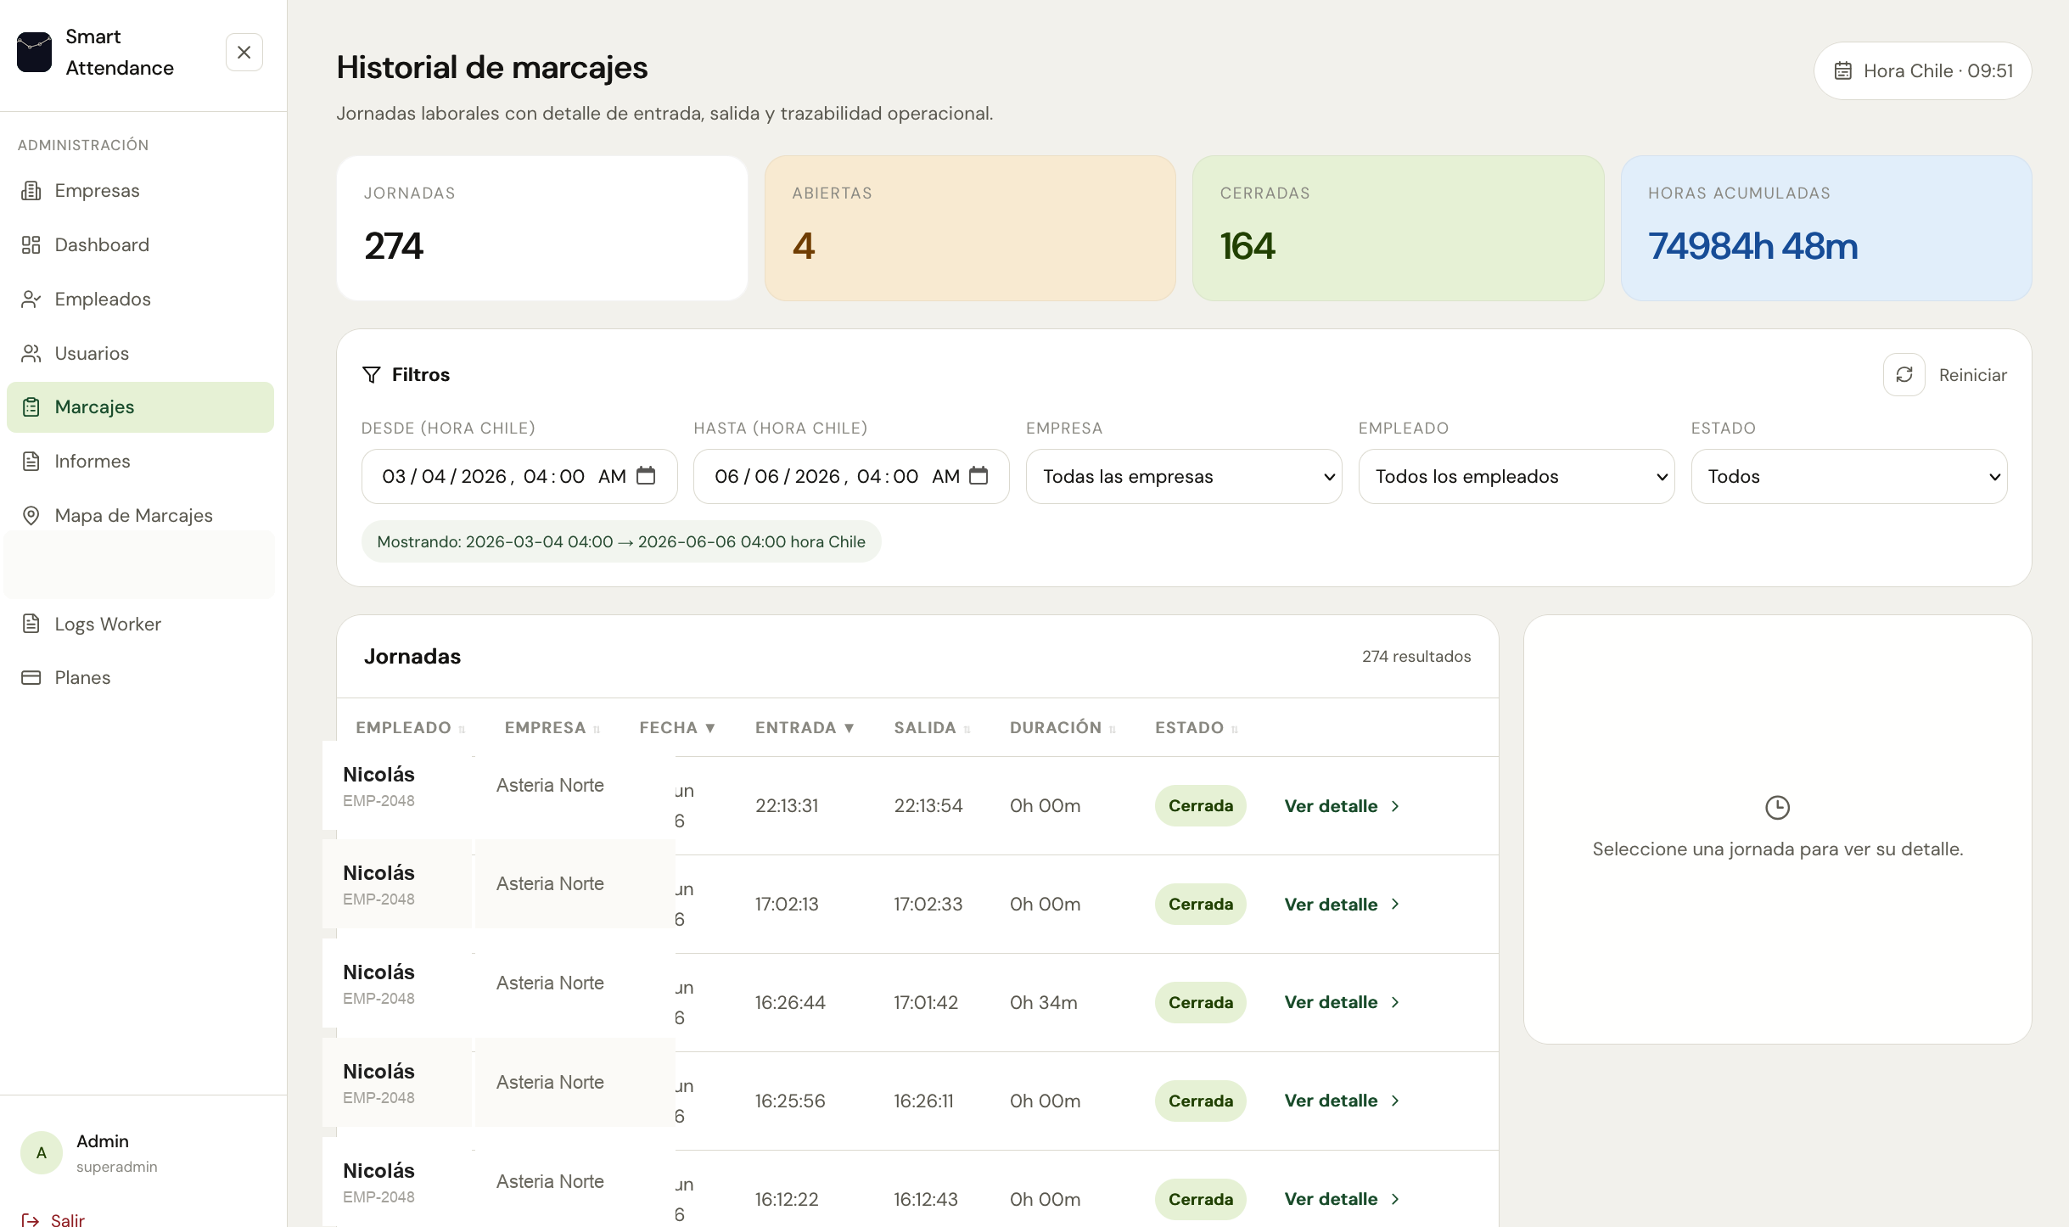This screenshot has height=1227, width=2069.
Task: Click Cerrada badge in 17:02:13 row
Action: point(1200,905)
